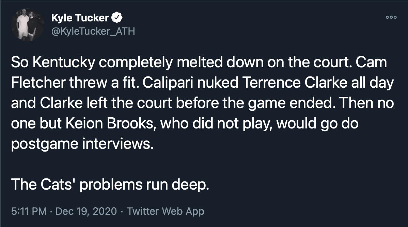
Task: Click the phrase threw a fit
Action: (104, 83)
